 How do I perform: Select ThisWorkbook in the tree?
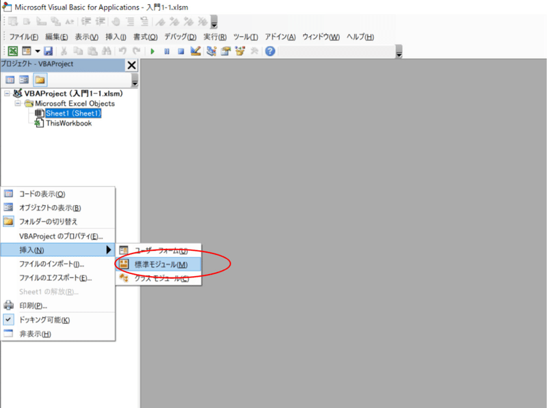coord(69,123)
